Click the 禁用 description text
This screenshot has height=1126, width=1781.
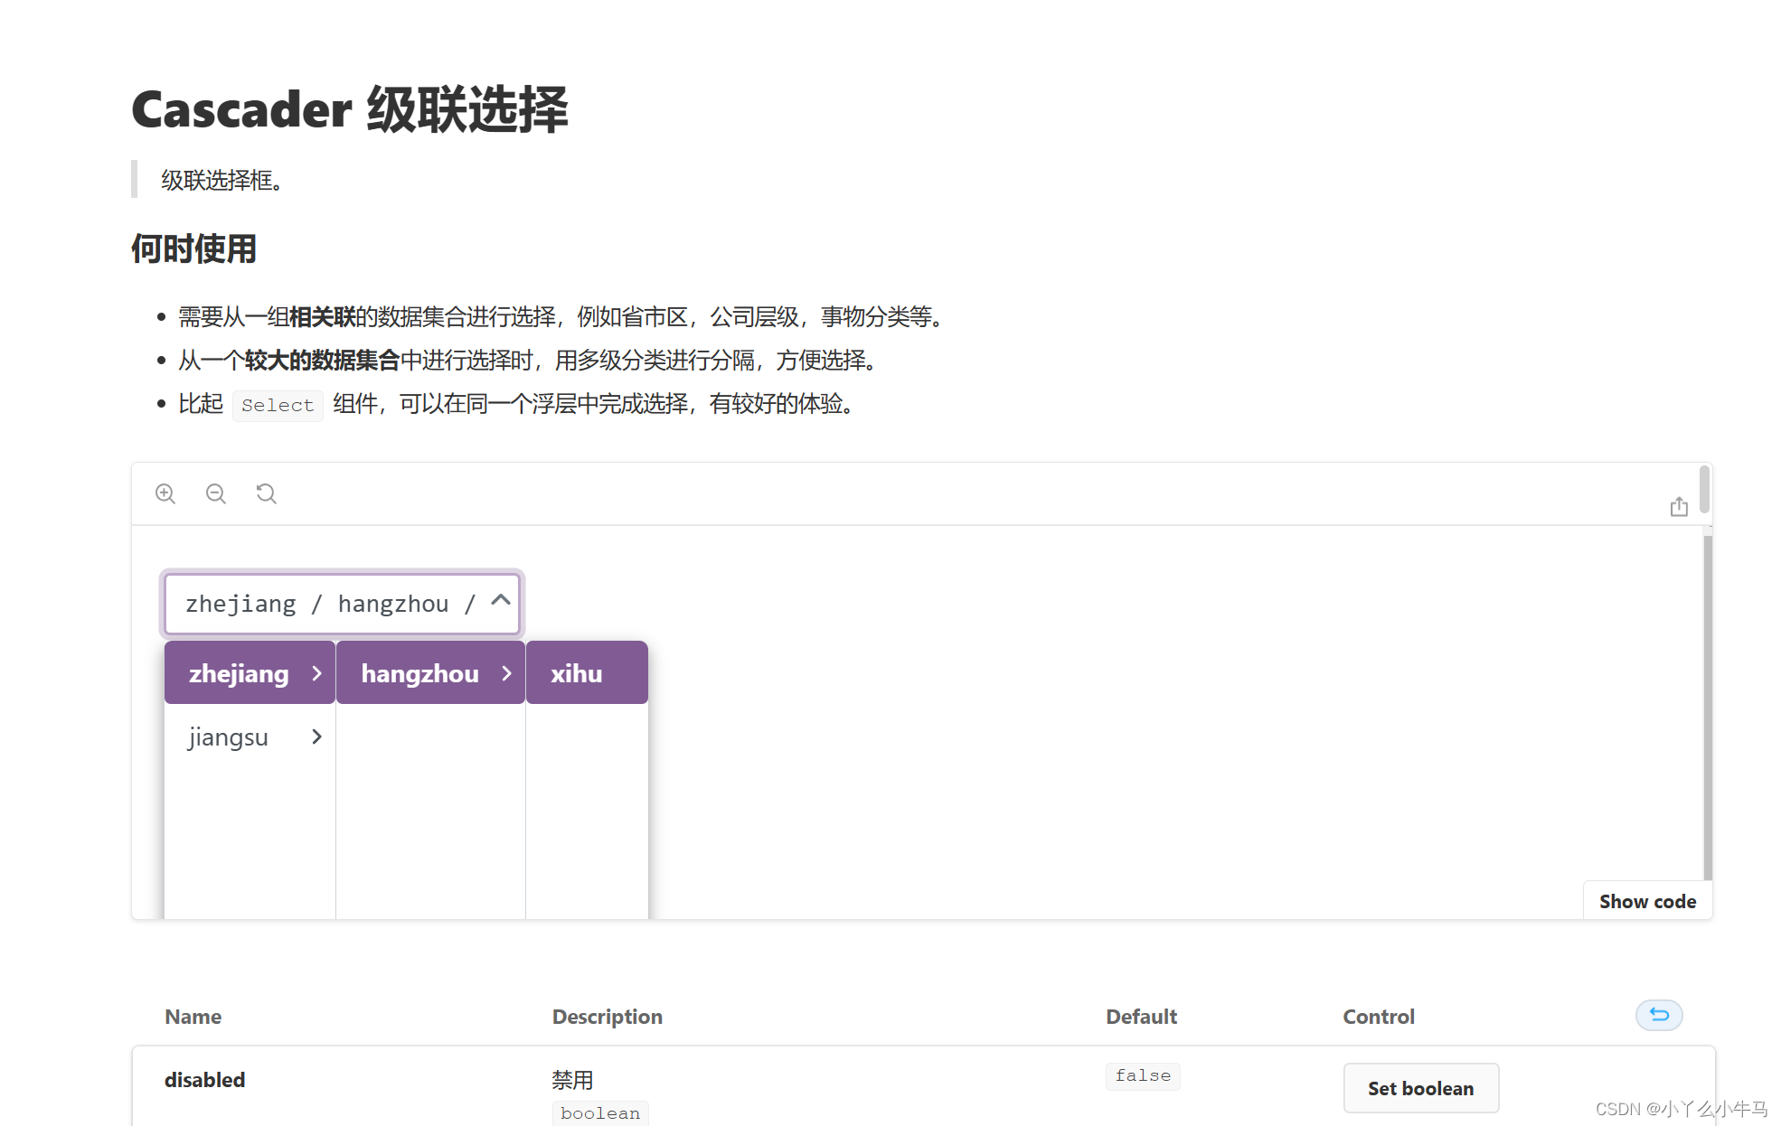572,1080
